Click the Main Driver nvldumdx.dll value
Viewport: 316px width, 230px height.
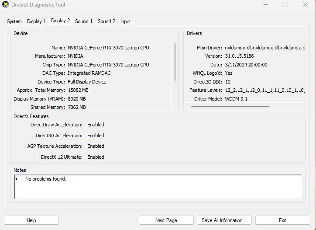click(x=264, y=48)
